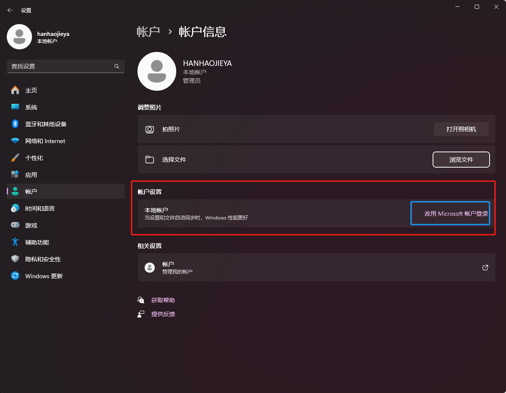This screenshot has width=506, height=393.
Task: Click the 帐户 person icon in sidebar
Action: click(x=15, y=192)
